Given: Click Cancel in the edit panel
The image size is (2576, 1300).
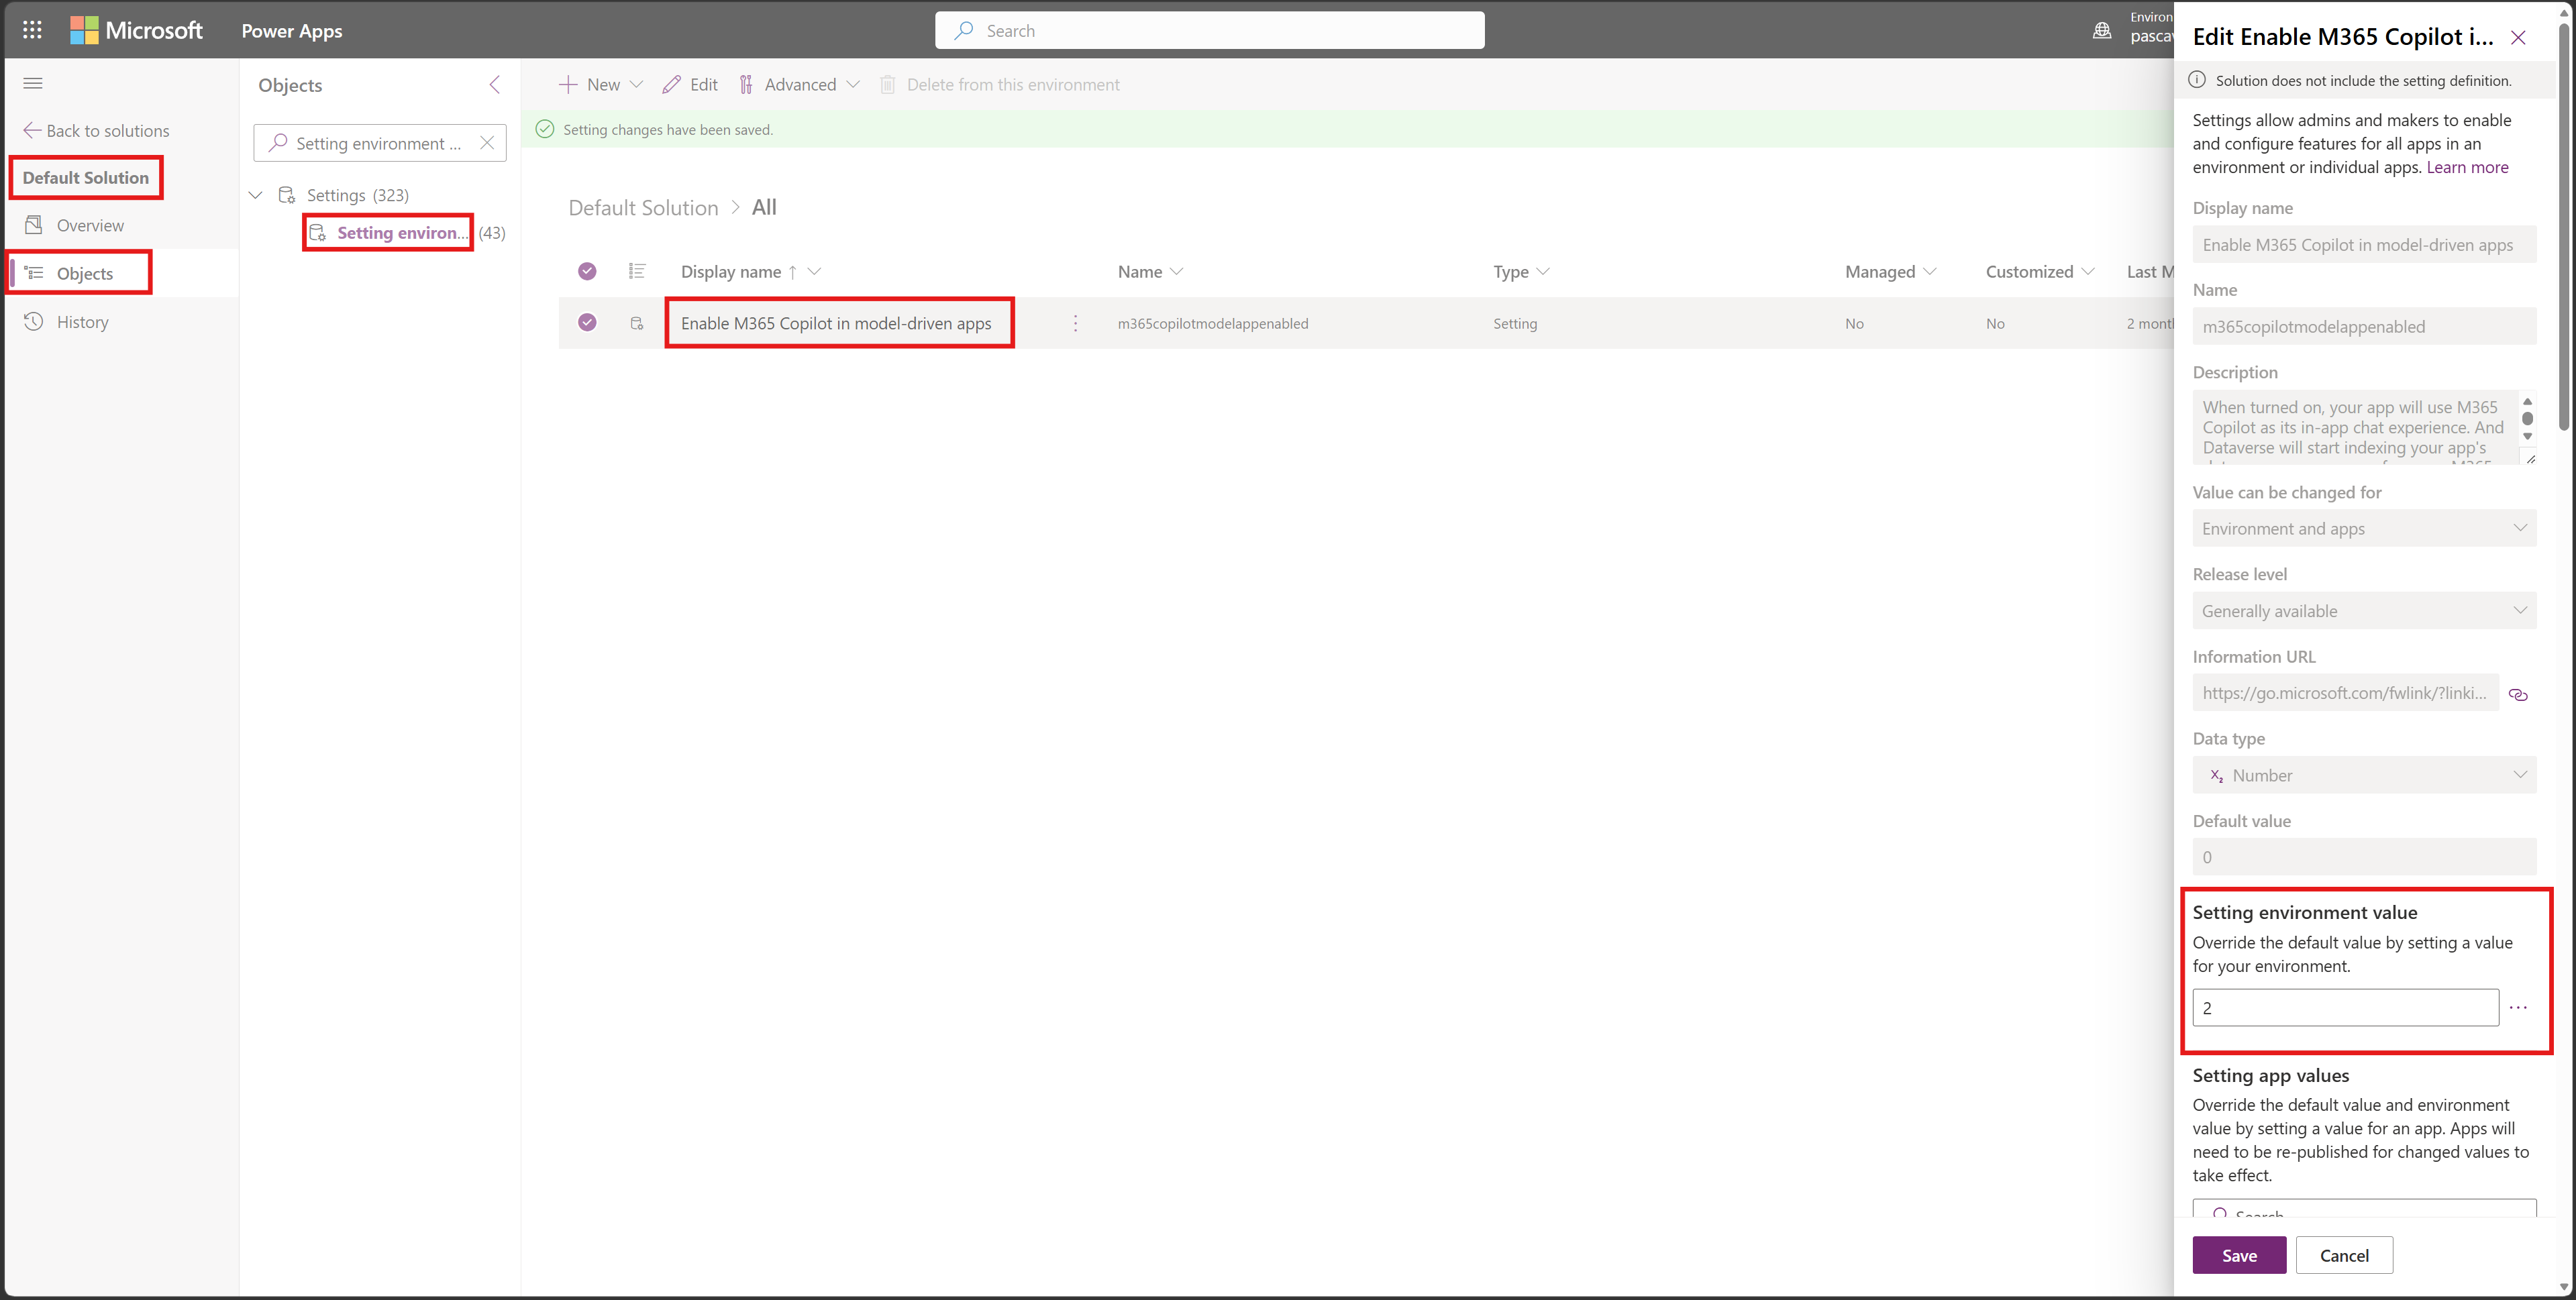Looking at the screenshot, I should [x=2344, y=1255].
